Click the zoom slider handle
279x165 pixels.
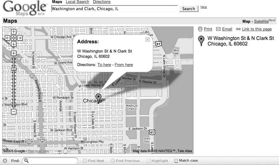point(13,69)
